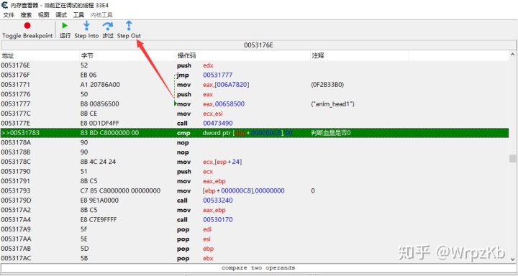Image resolution: width=518 pixels, height=276 pixels.
Task: Open the 文件 menu
Action: [x=9, y=15]
